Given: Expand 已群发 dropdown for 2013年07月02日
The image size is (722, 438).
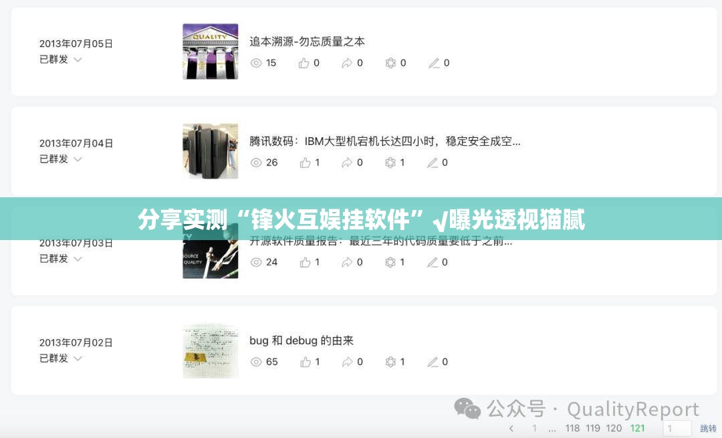Looking at the screenshot, I should 78,358.
